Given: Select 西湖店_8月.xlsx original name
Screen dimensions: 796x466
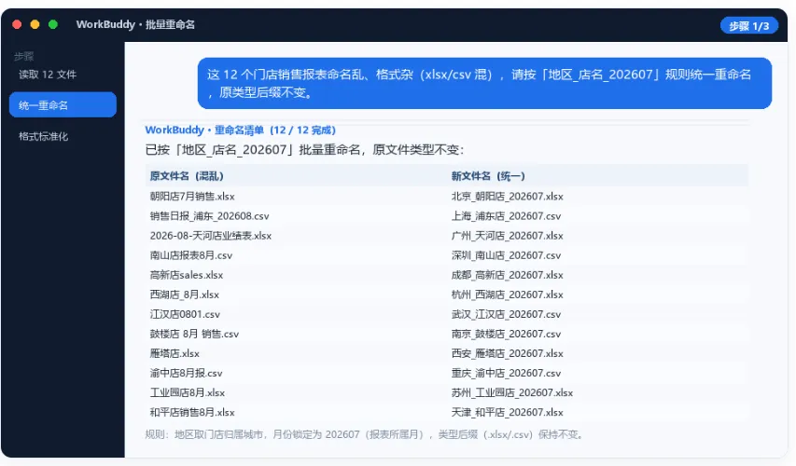Looking at the screenshot, I should (x=184, y=295).
